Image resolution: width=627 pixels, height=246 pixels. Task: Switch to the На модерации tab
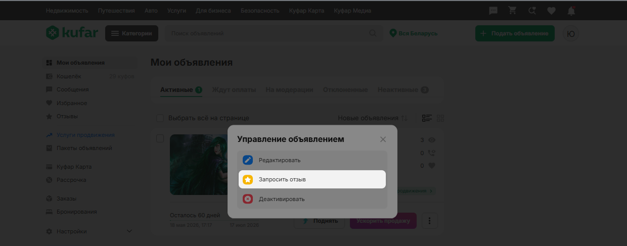289,90
